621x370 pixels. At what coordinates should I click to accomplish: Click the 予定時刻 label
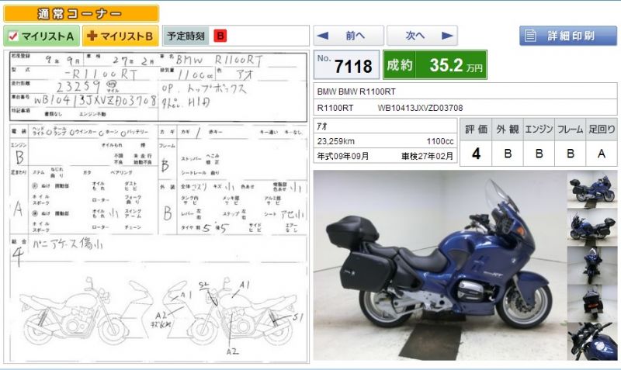(x=186, y=36)
